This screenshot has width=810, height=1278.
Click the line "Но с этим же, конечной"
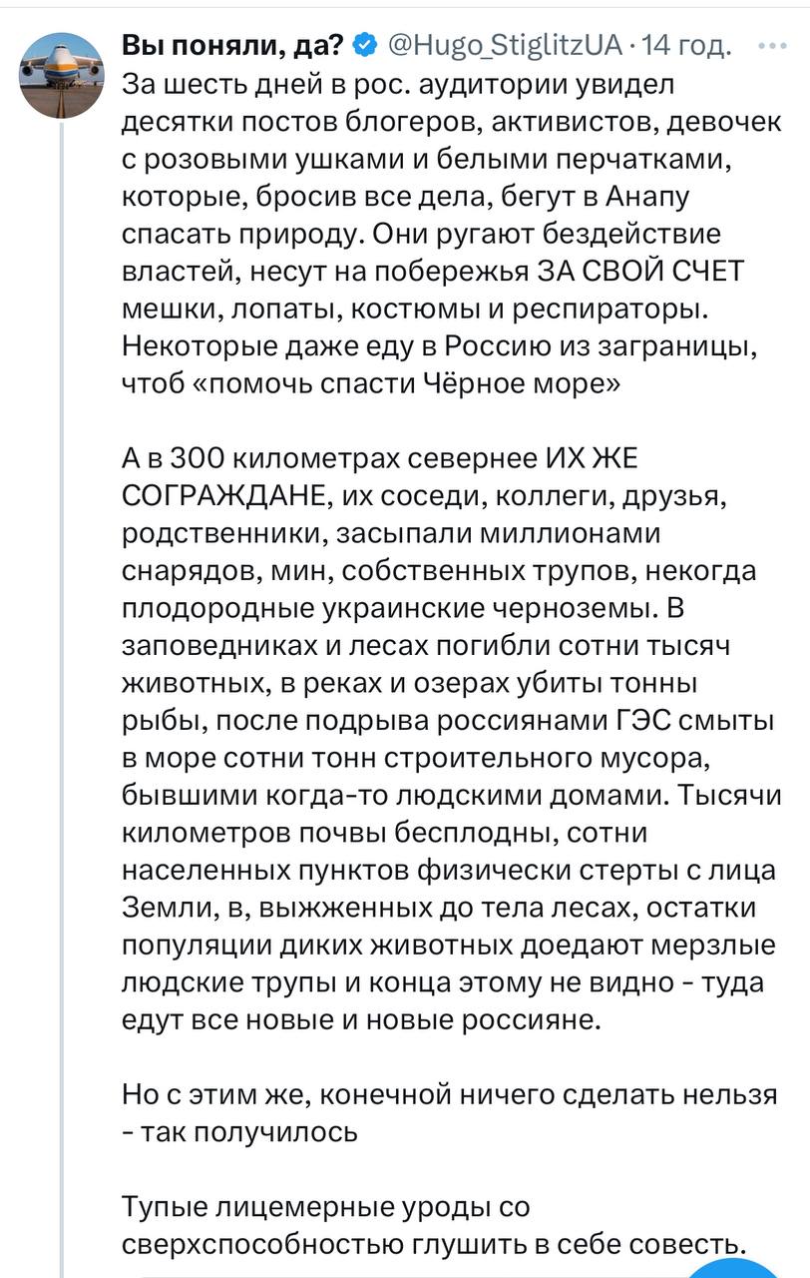[448, 1094]
